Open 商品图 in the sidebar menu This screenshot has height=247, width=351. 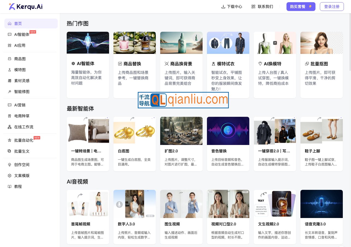(x=20, y=59)
